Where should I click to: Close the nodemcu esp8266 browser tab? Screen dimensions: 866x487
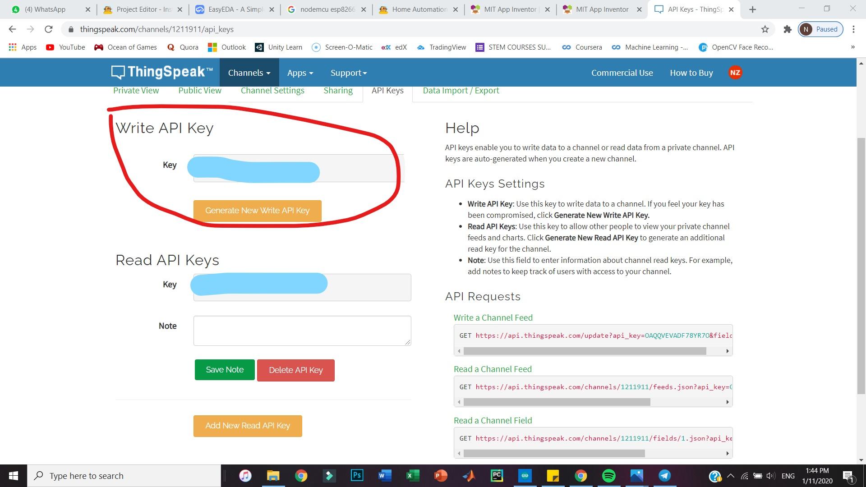pyautogui.click(x=364, y=9)
